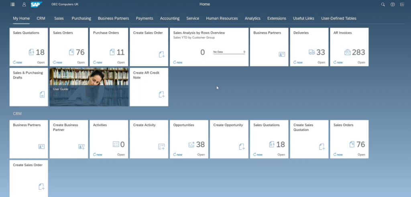Viewport: 411px width, 197px height.
Task: Open the main menu list icon
Action: click(x=12, y=4)
